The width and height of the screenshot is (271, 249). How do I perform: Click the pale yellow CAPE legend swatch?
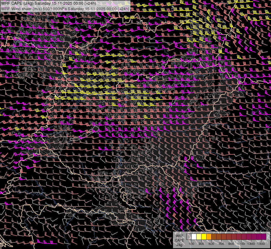(x=199, y=237)
